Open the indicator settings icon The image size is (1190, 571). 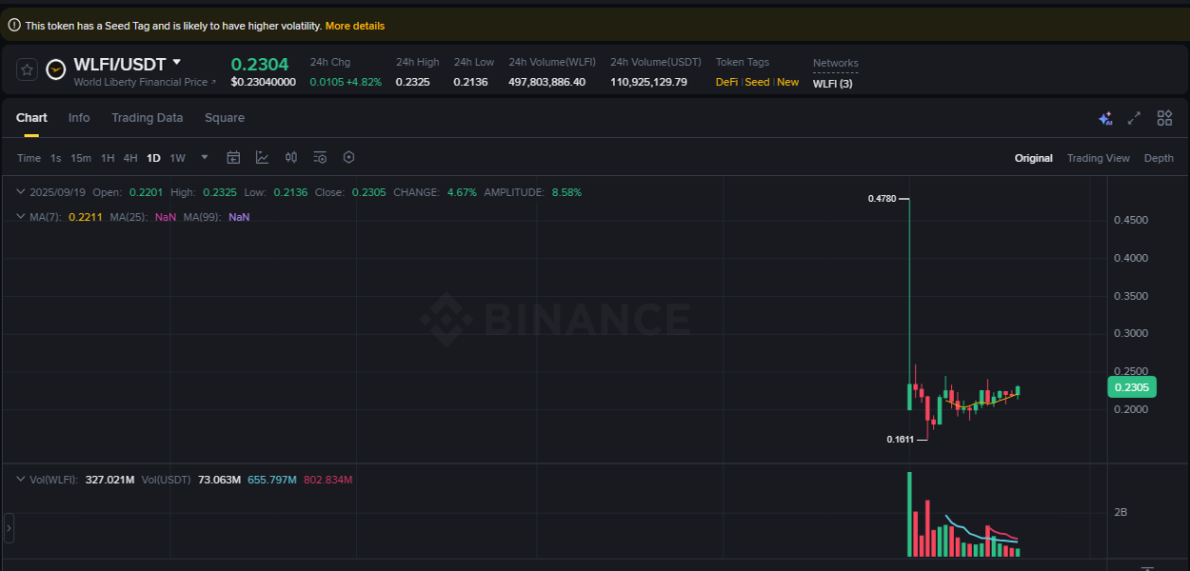pyautogui.click(x=319, y=157)
